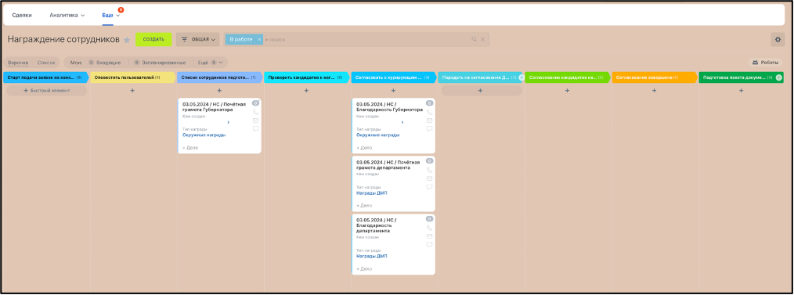Add item in 'Список сотрудников подгото...' column
This screenshot has width=794, height=295.
tap(219, 91)
